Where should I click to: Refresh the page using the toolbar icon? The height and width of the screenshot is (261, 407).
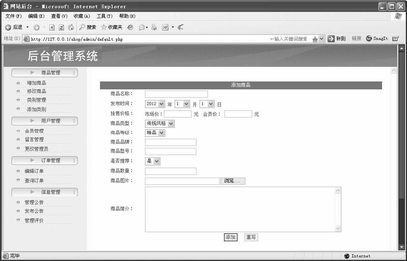click(x=61, y=27)
